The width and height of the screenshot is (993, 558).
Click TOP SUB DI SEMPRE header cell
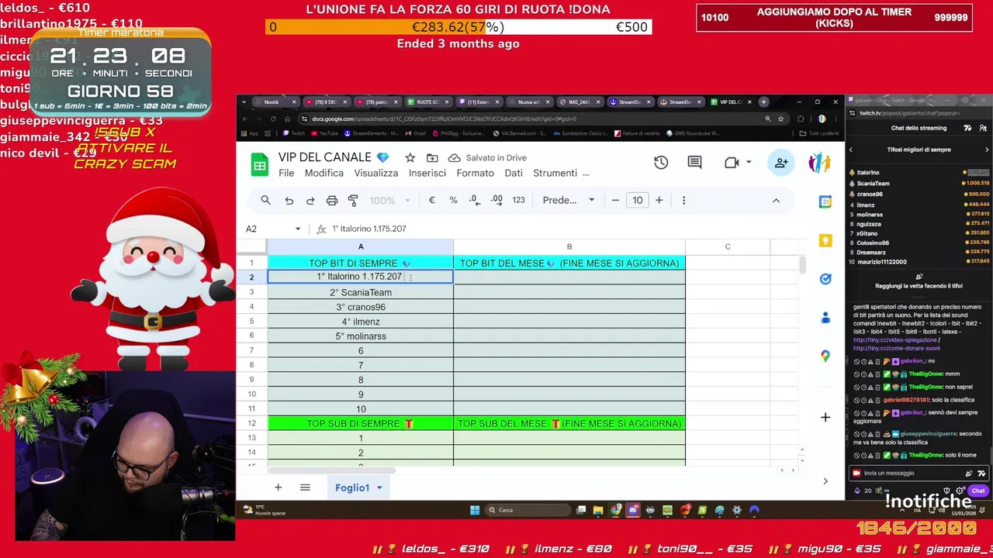pos(361,423)
